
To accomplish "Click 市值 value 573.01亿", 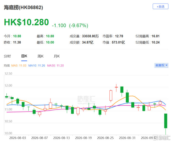I will click(118, 42).
